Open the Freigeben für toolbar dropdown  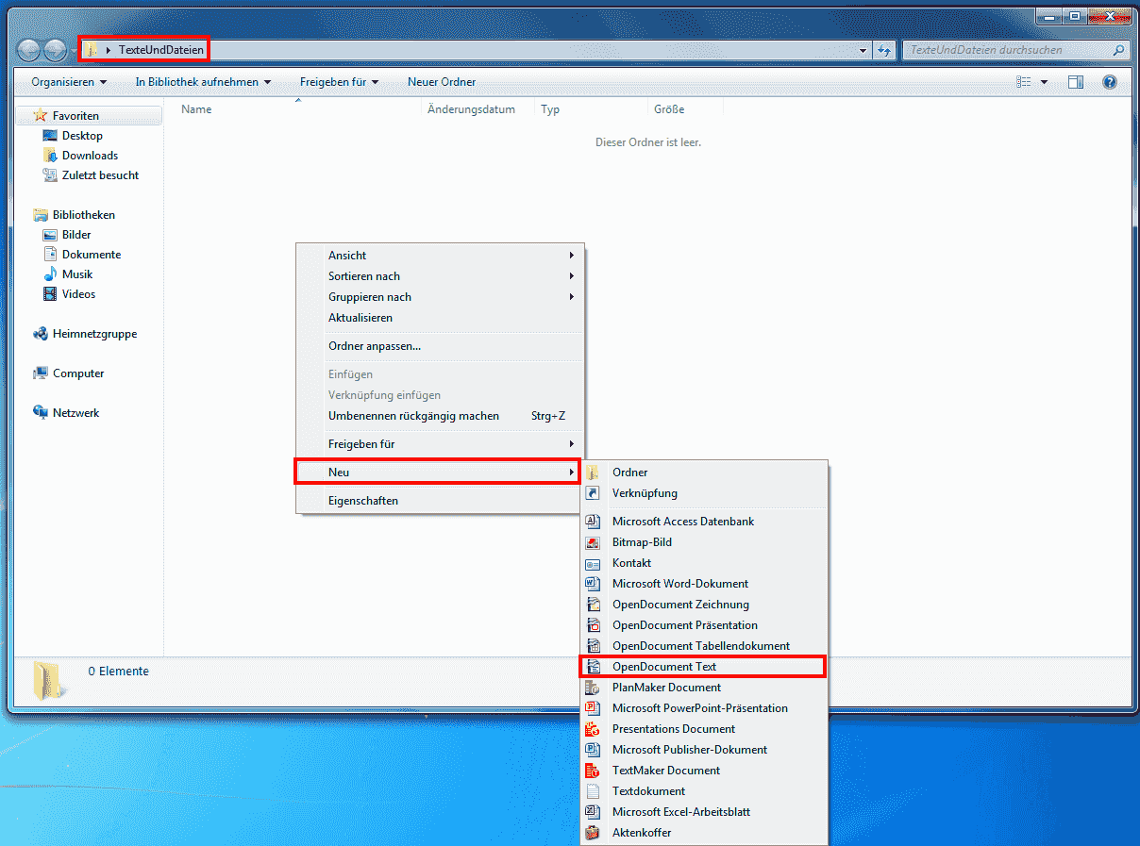(339, 82)
